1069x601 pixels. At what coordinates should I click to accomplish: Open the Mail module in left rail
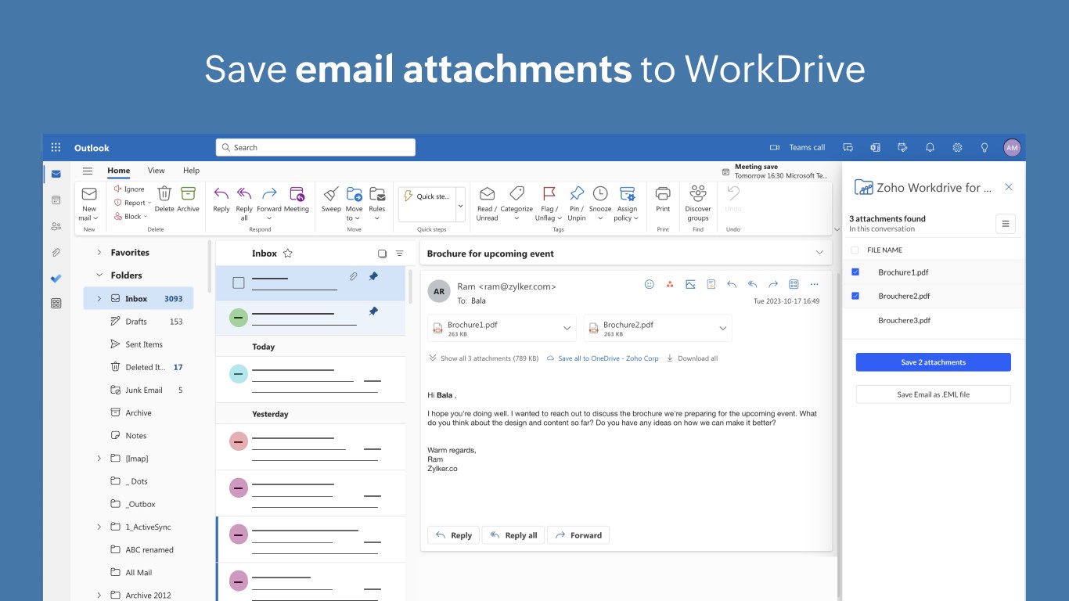[56, 174]
